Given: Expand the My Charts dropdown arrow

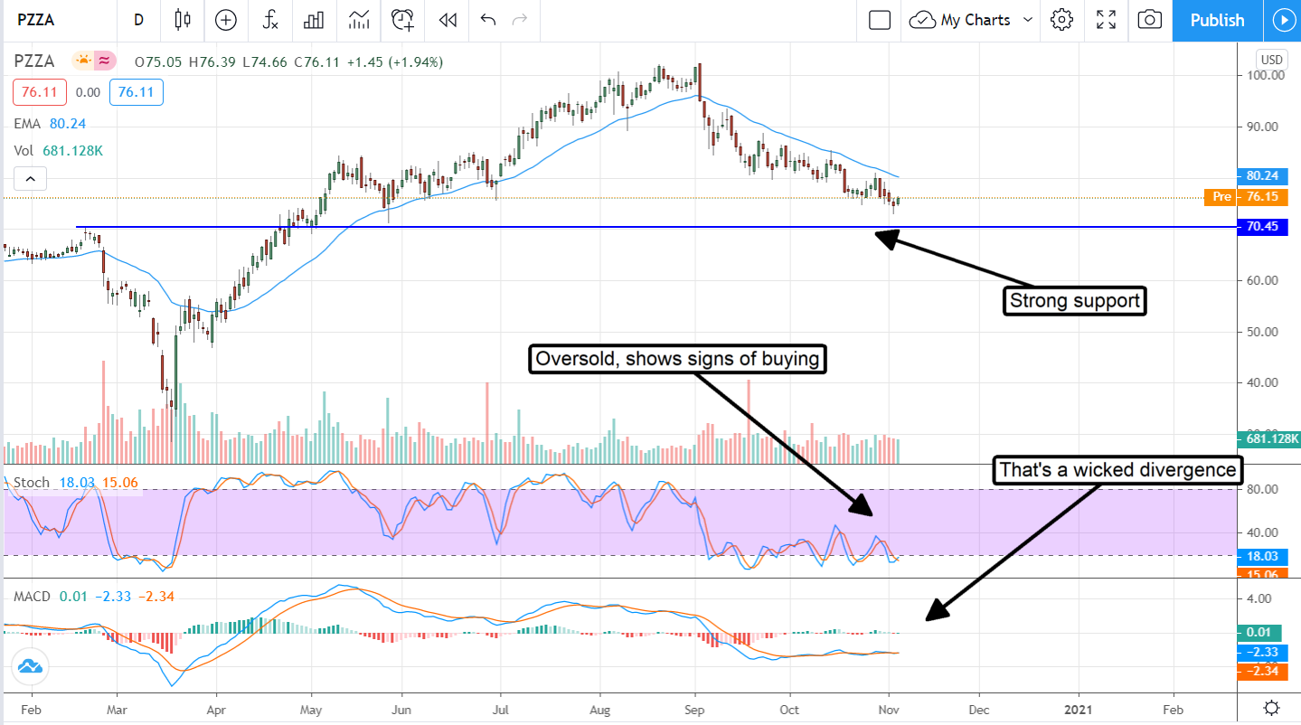Looking at the screenshot, I should 1028,20.
